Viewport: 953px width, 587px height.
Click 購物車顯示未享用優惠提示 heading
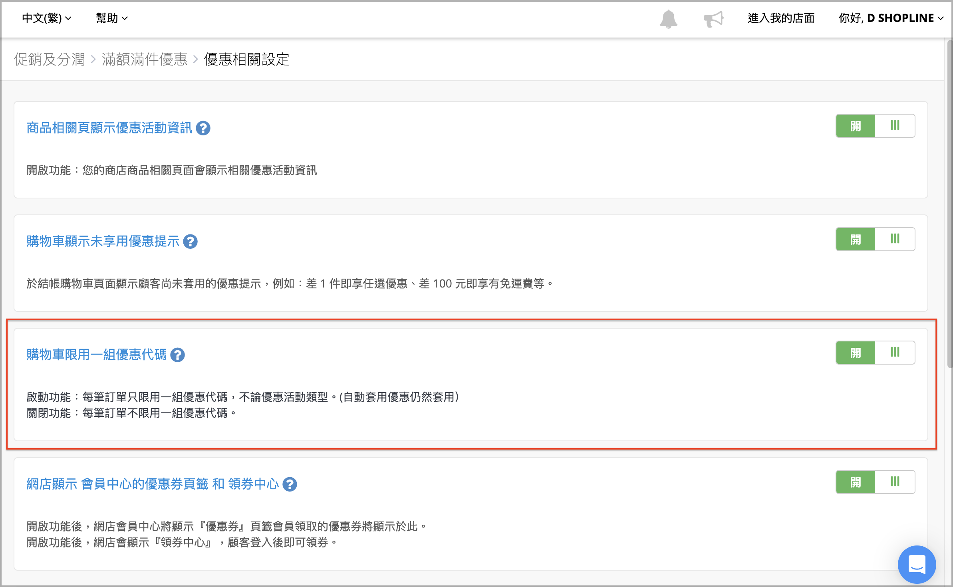[x=103, y=242]
